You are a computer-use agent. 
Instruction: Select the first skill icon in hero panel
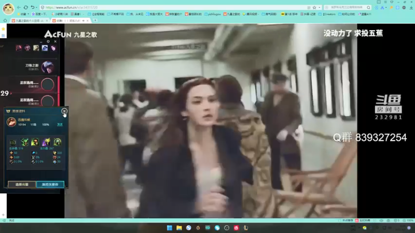pyautogui.click(x=13, y=142)
